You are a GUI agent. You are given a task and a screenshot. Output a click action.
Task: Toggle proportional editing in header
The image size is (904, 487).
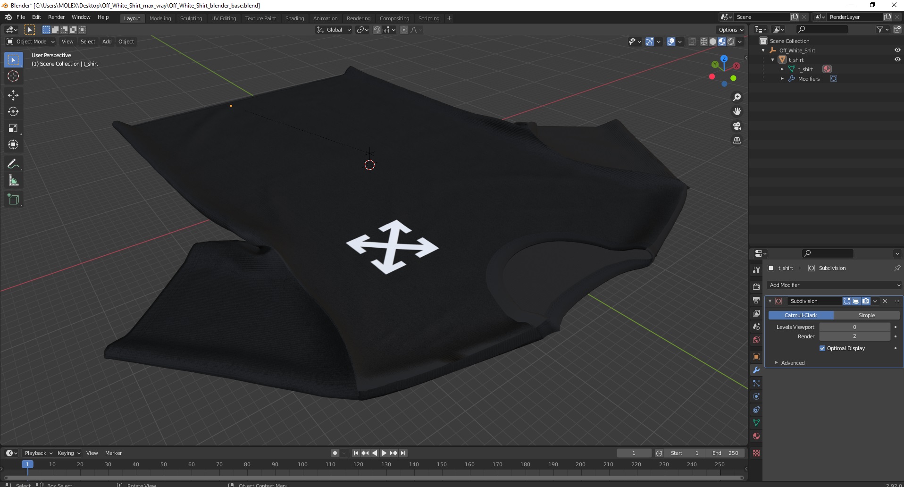(404, 30)
